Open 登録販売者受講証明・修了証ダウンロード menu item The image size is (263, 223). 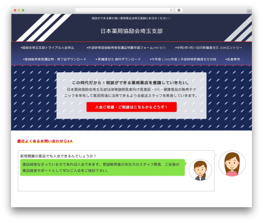(x=55, y=59)
